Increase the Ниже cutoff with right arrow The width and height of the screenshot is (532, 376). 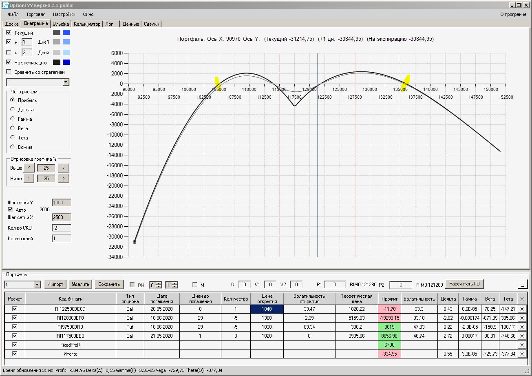point(64,178)
